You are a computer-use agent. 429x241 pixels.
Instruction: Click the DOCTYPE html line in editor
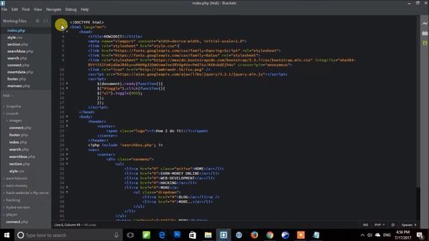pos(86,22)
